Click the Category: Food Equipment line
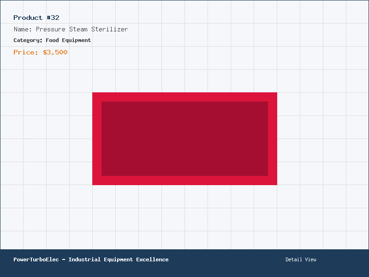 (52, 40)
